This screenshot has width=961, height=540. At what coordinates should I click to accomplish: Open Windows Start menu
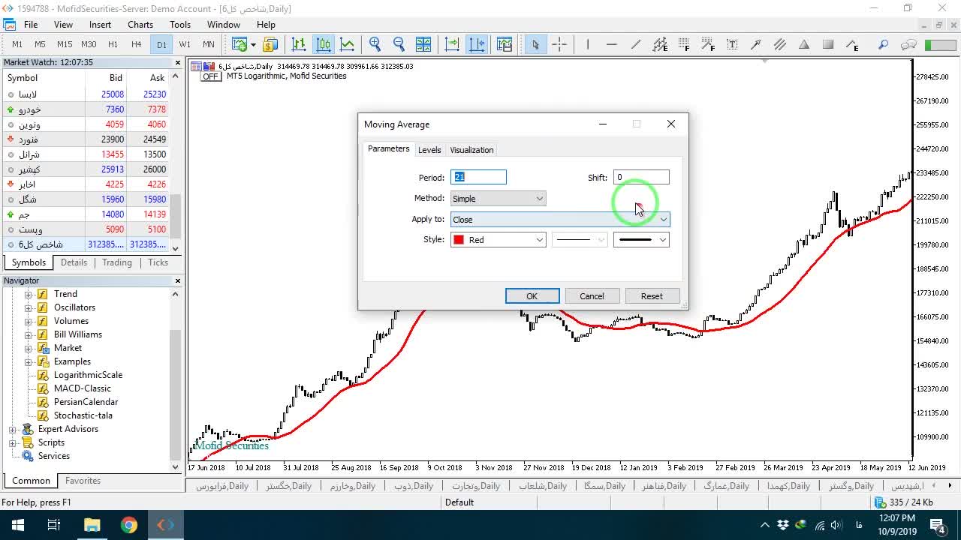pos(17,525)
